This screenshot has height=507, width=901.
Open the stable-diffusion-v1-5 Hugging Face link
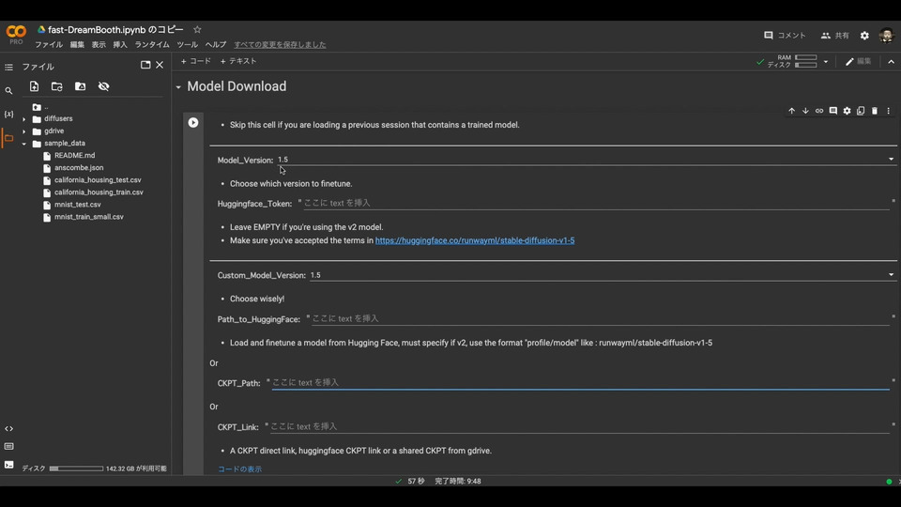(475, 240)
